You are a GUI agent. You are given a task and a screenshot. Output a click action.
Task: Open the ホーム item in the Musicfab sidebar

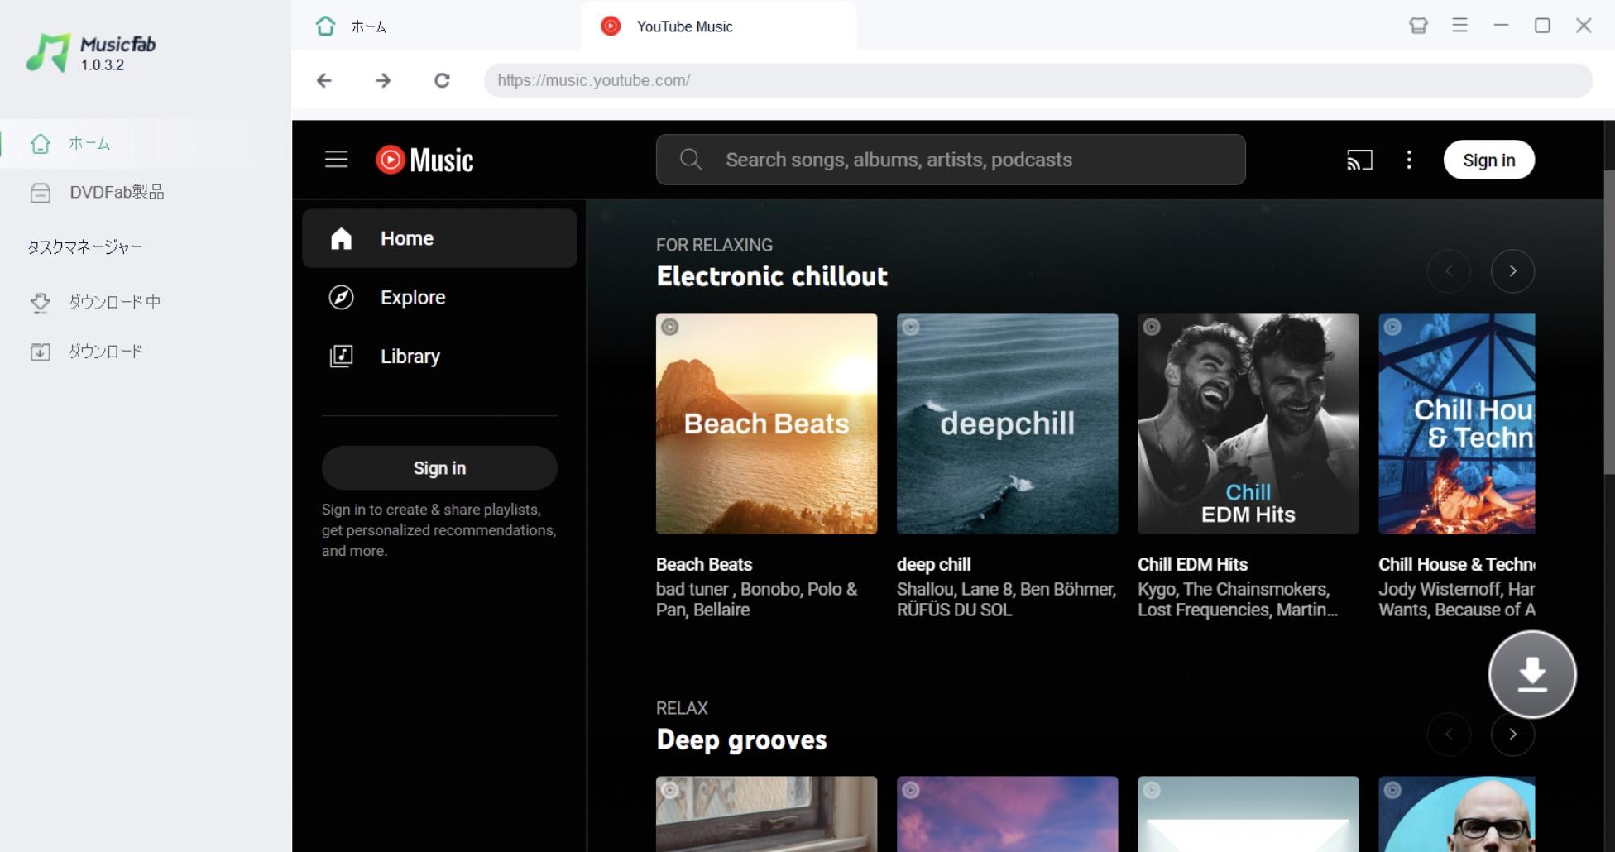146,143
